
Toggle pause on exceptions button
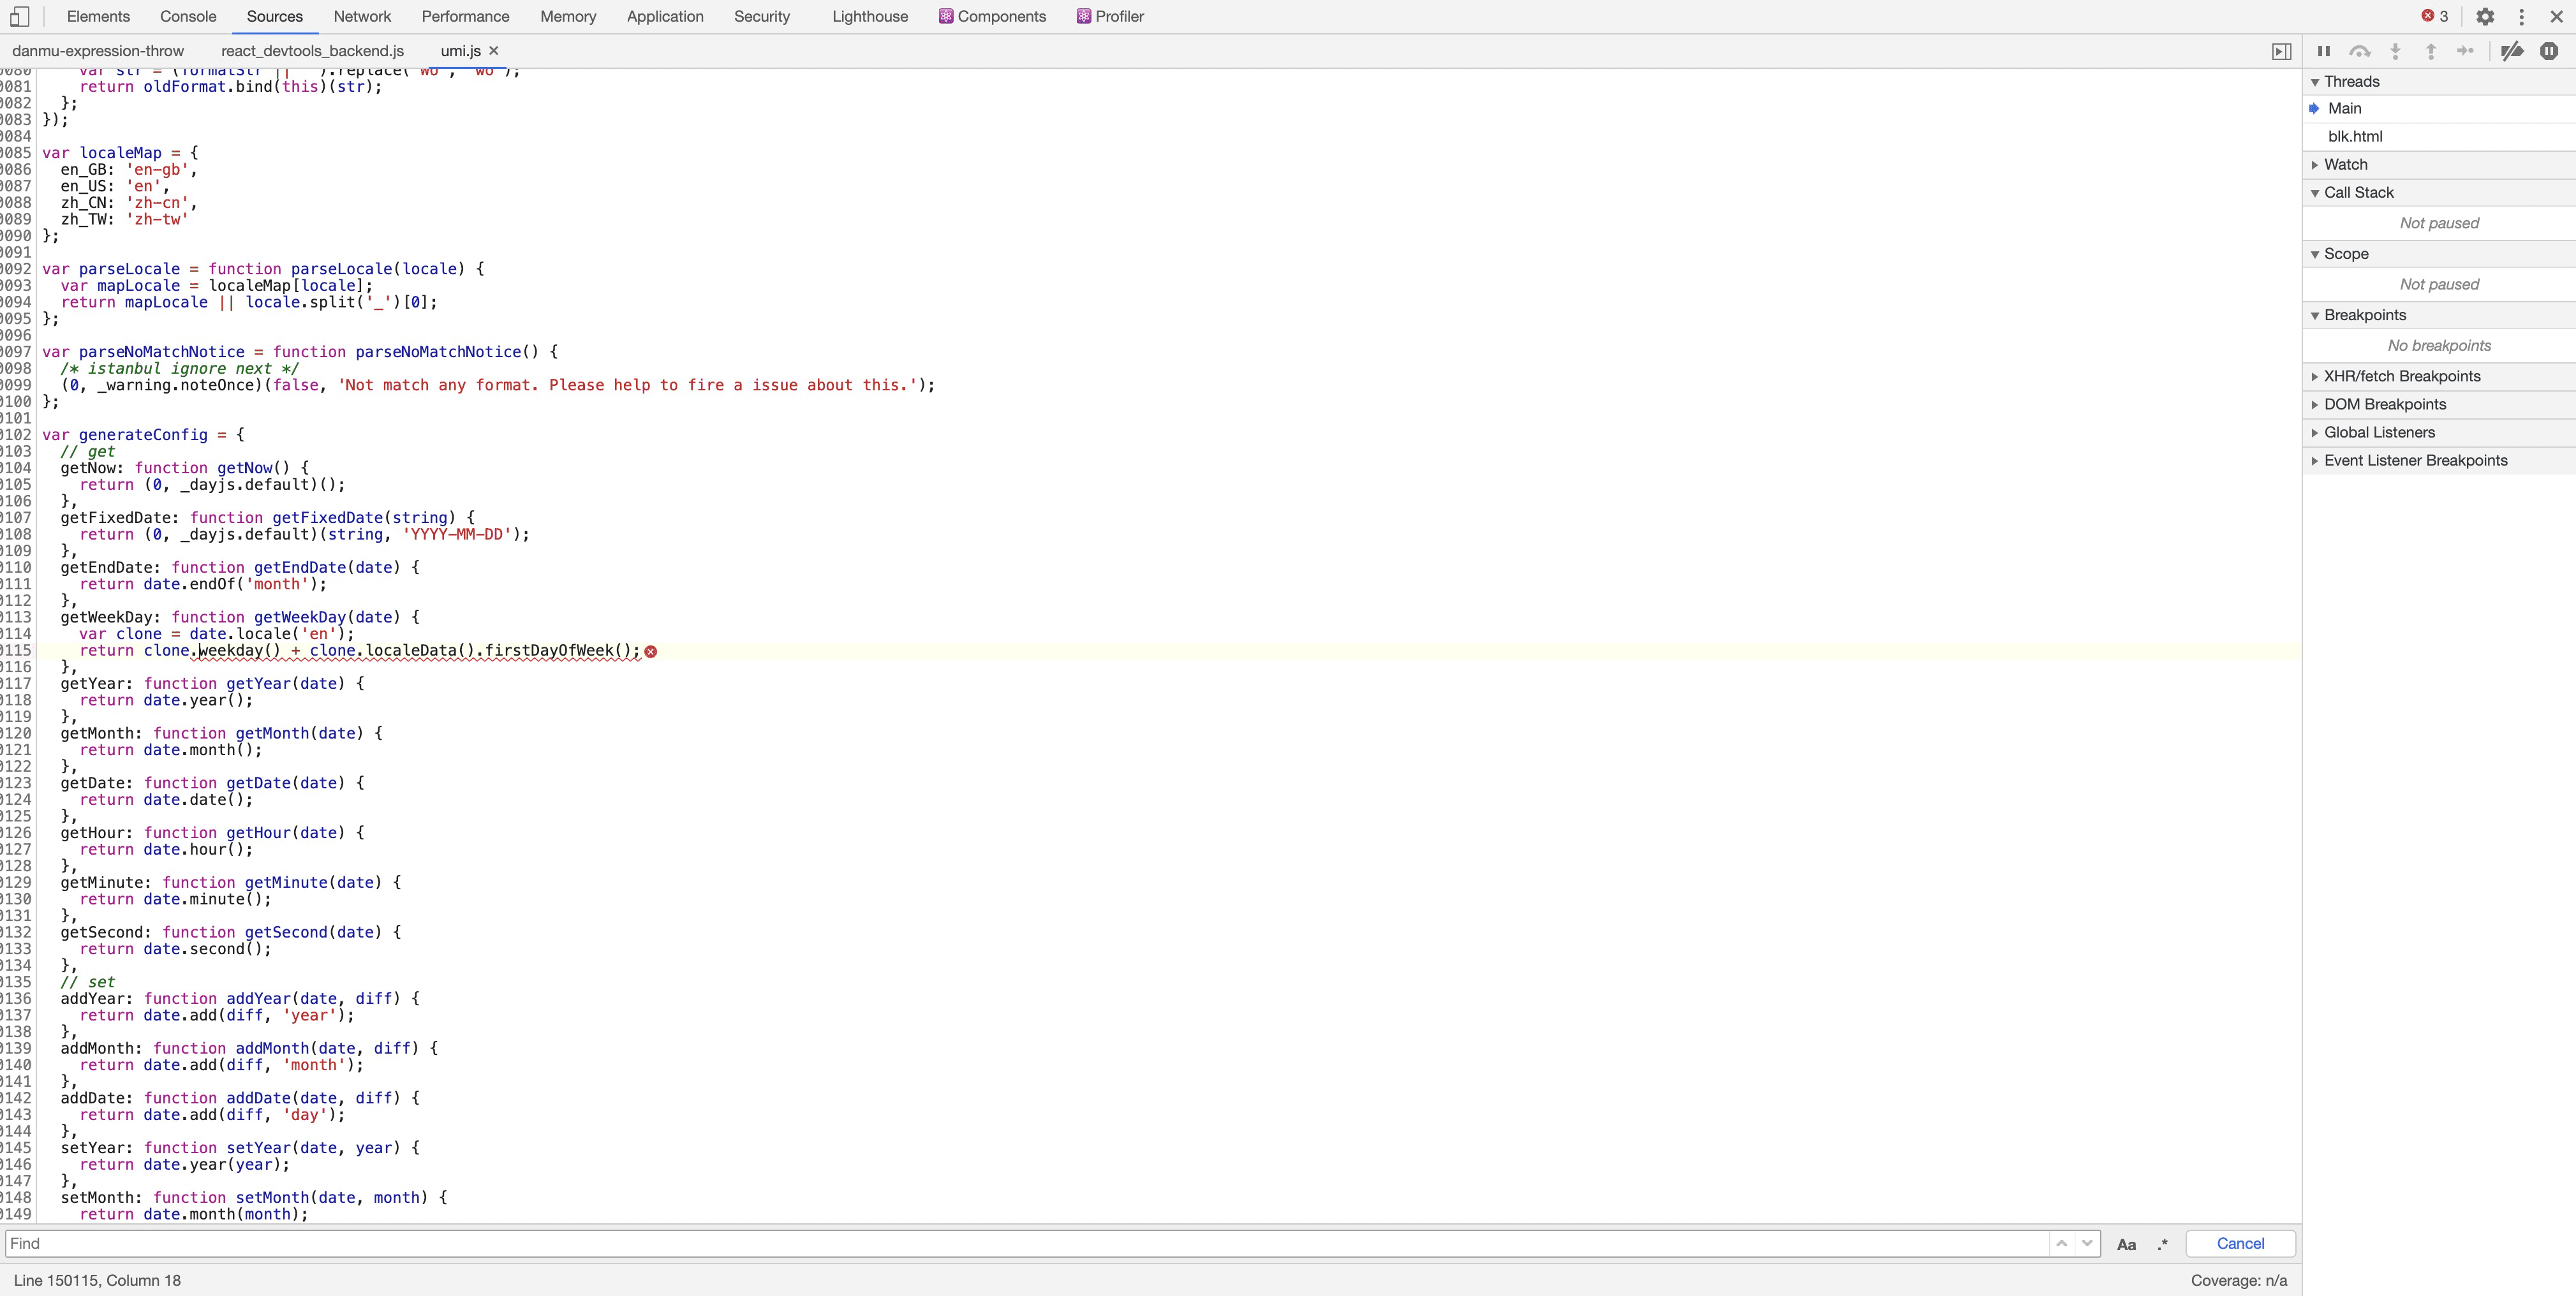point(2549,51)
